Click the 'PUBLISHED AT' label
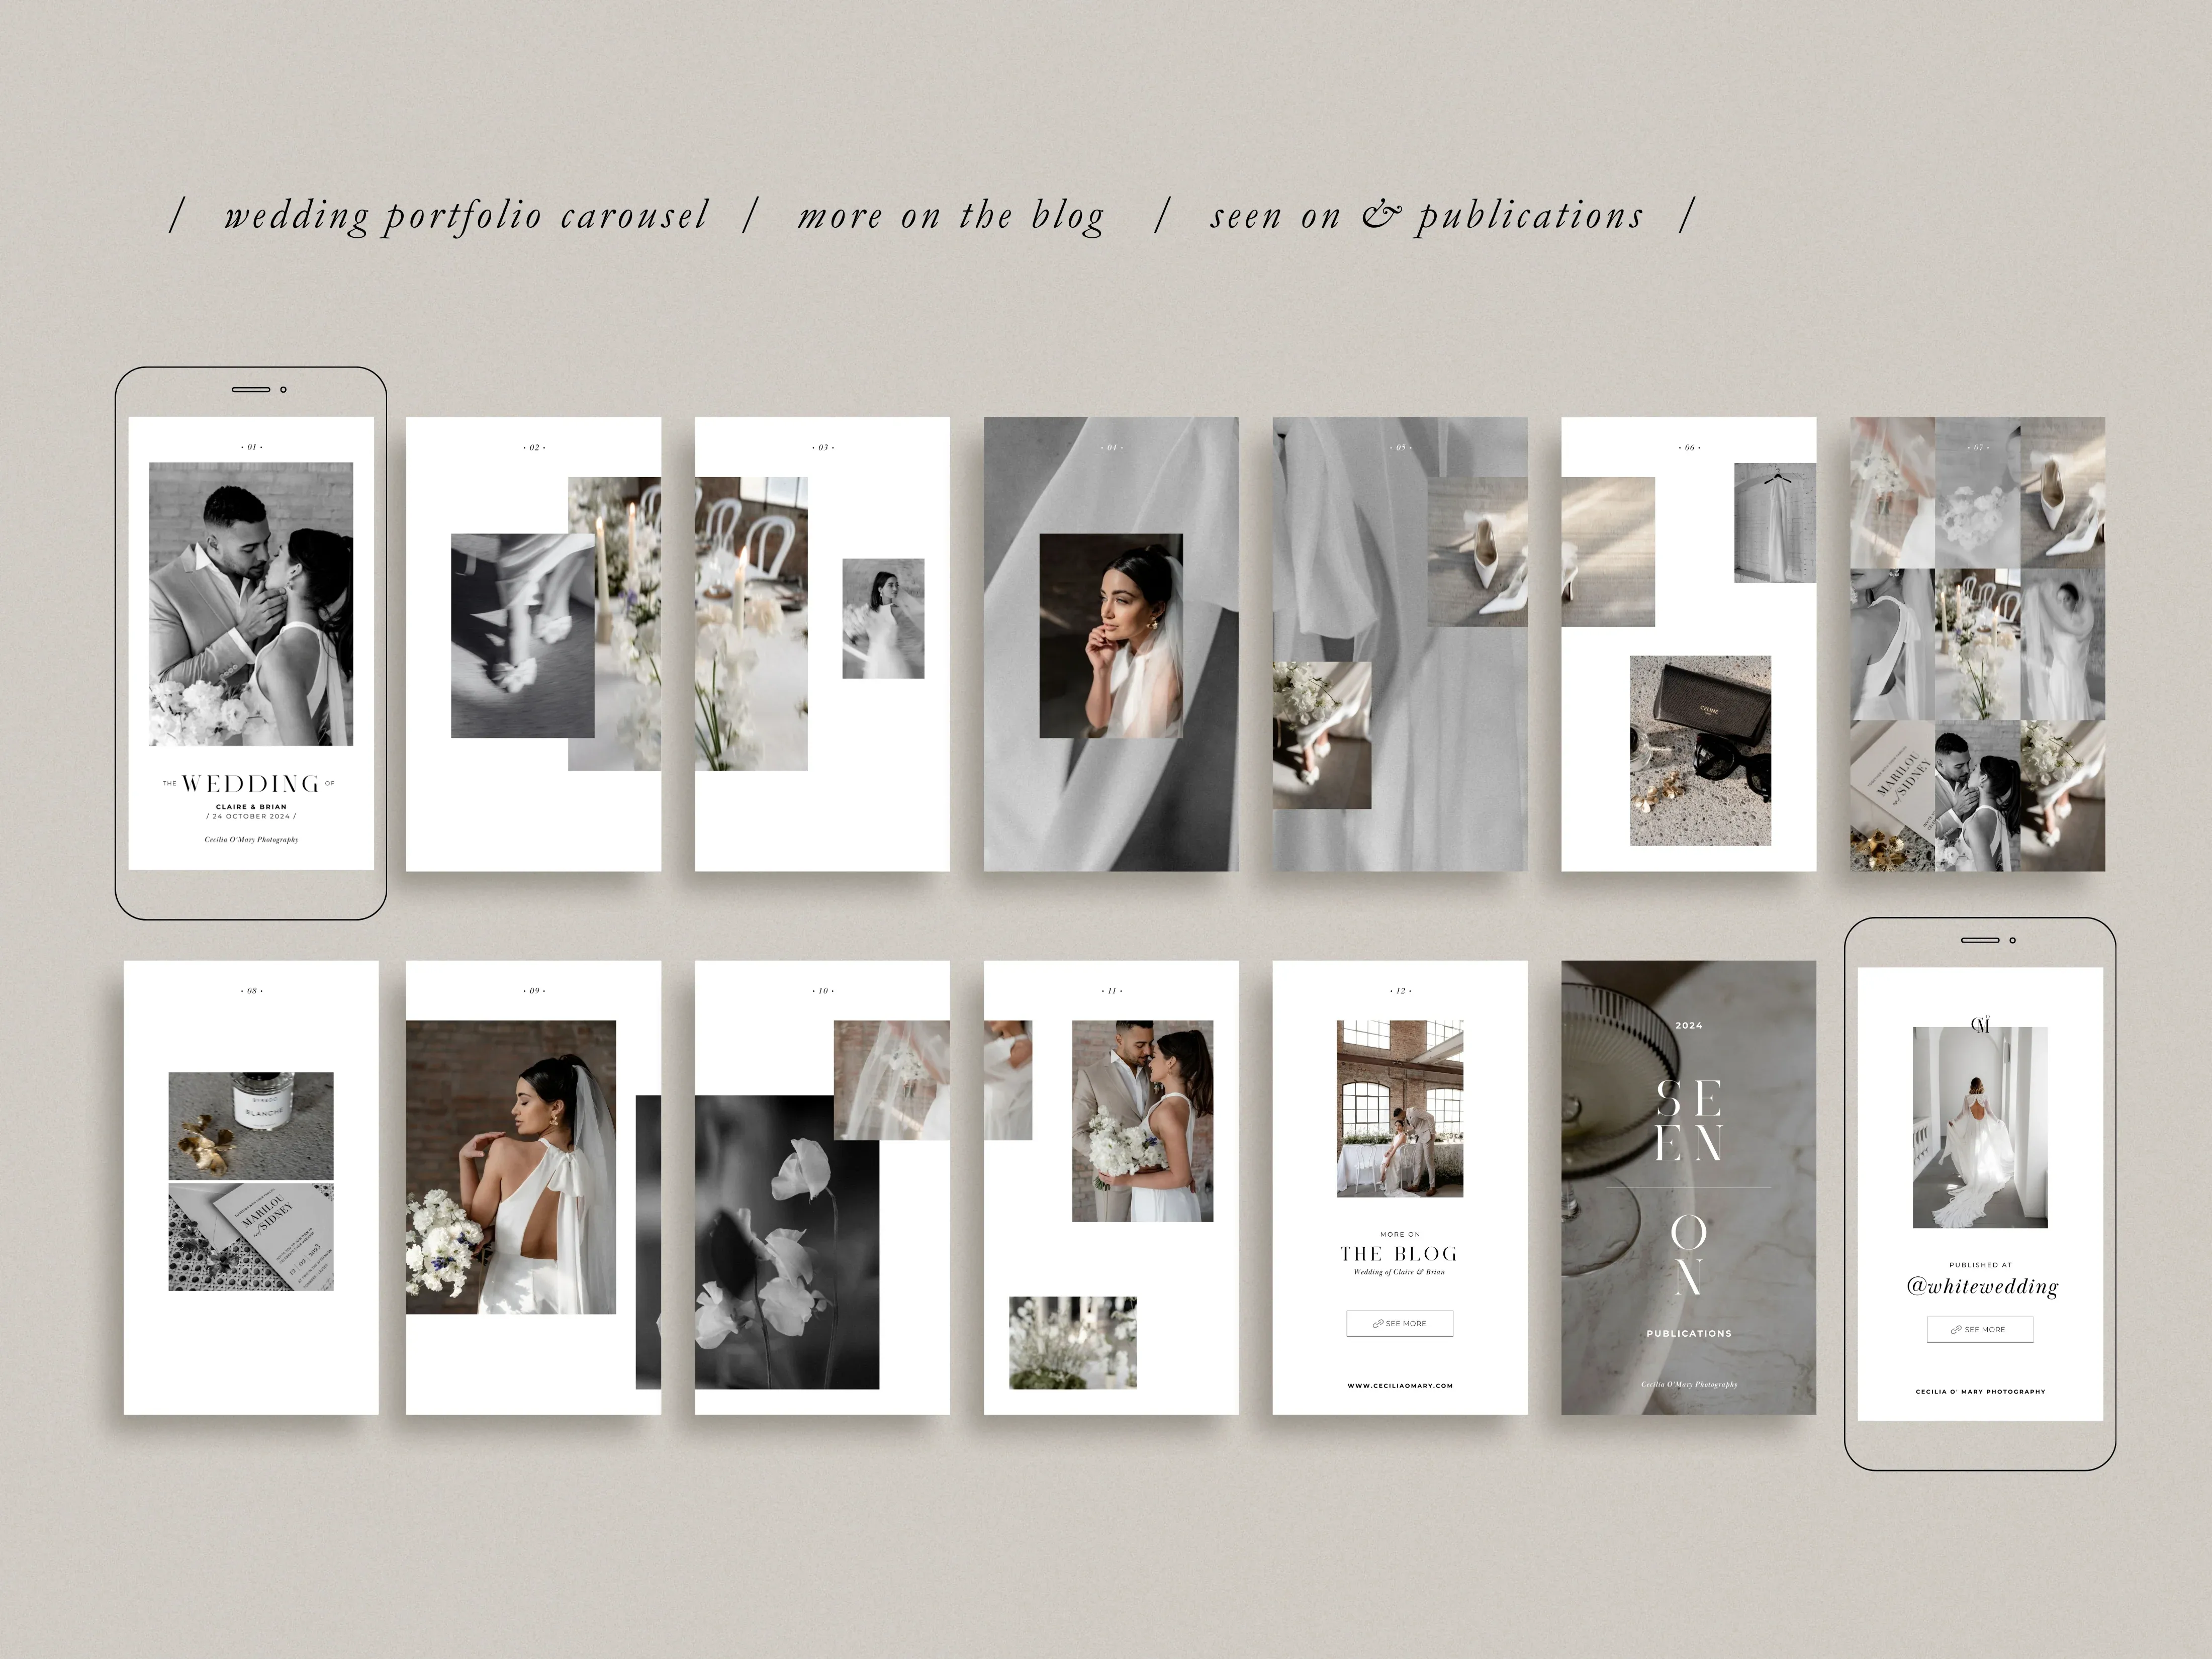This screenshot has width=2212, height=1659. [x=1980, y=1265]
